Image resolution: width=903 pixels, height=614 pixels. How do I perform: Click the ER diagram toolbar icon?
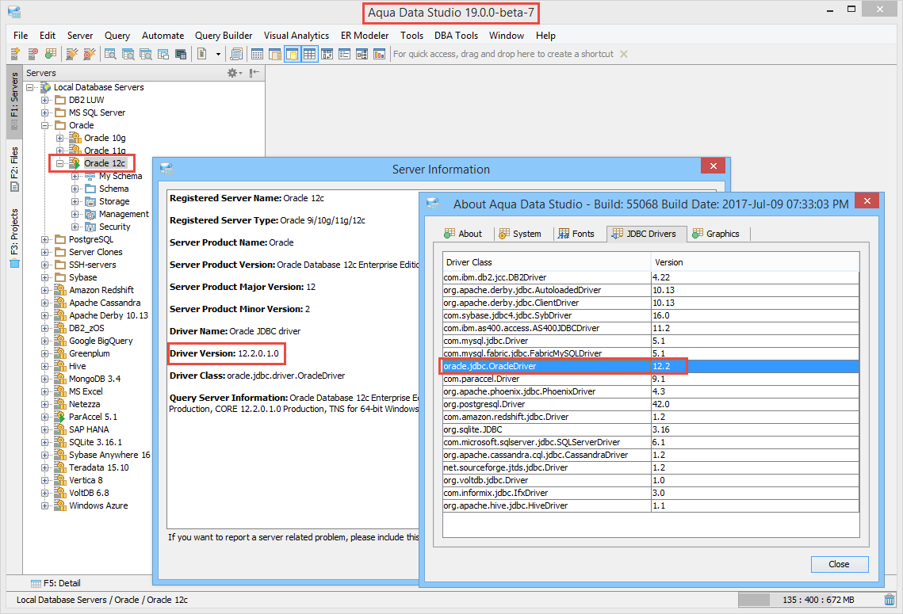[x=362, y=54]
